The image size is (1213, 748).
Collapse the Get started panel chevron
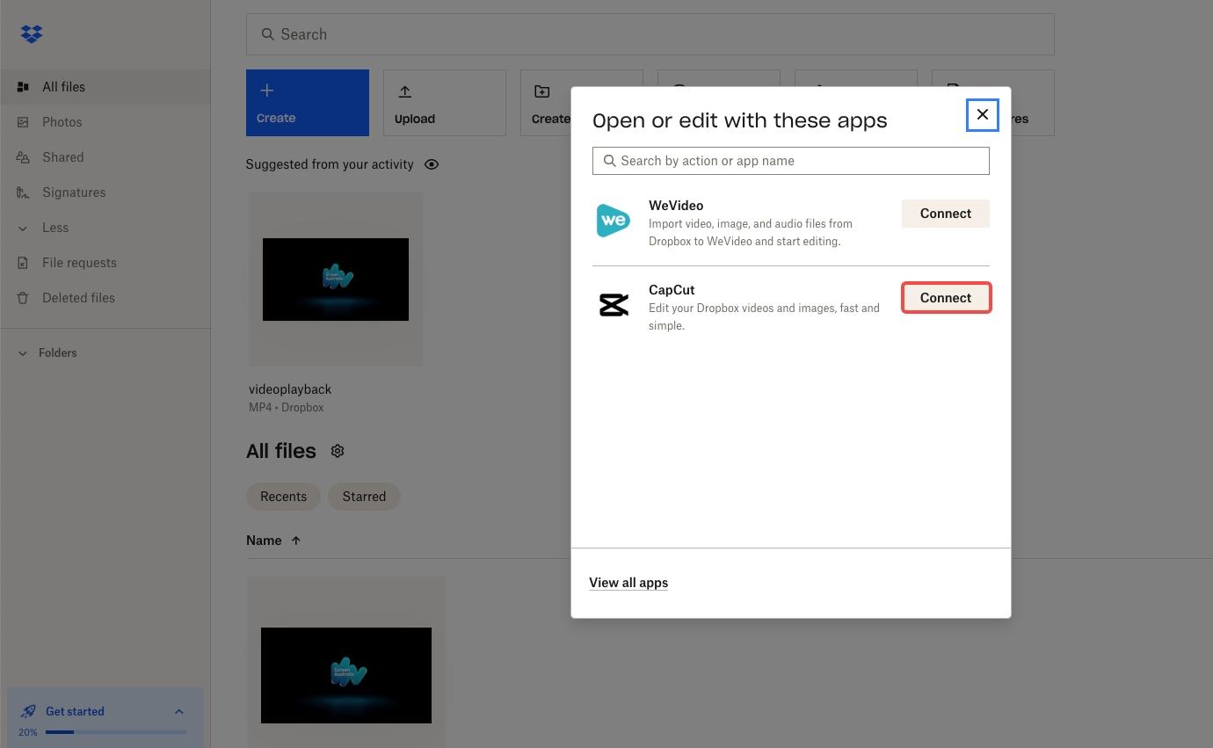(x=178, y=712)
